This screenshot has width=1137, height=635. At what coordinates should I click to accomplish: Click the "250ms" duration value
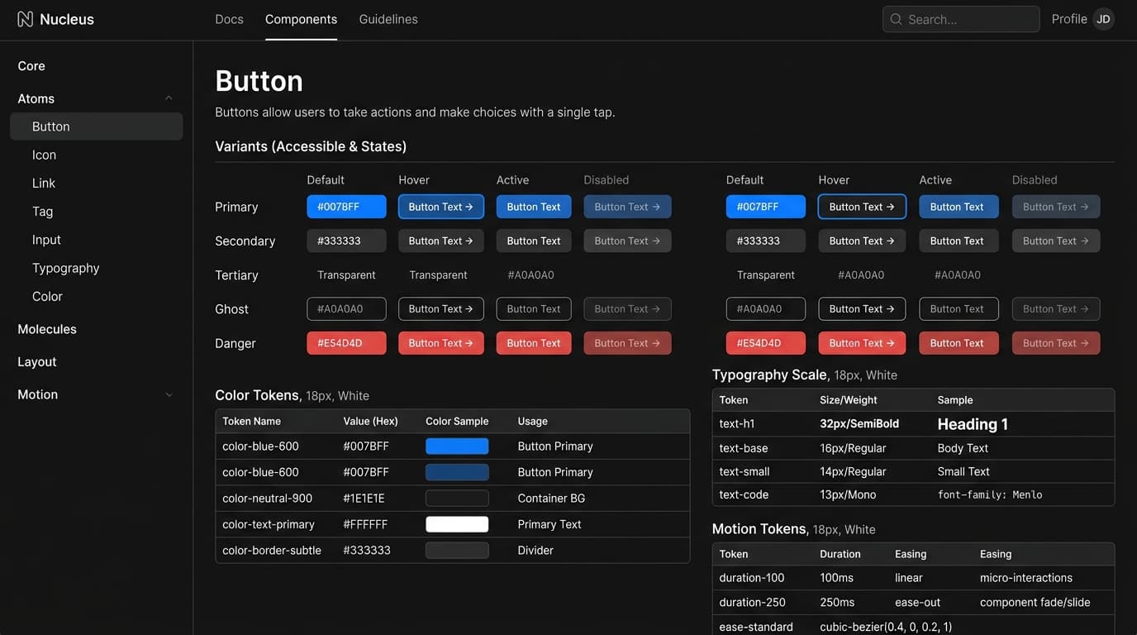(x=837, y=603)
